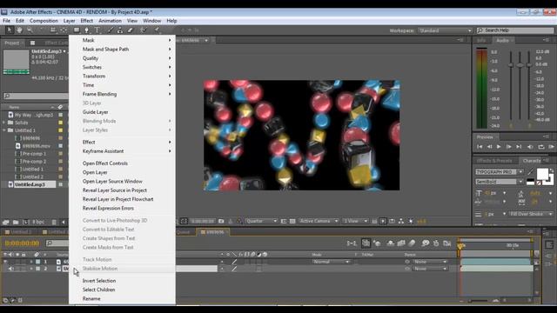Screen dimensions: 557x313
Task: Click the timeline current time indicator
Action: 460,246
